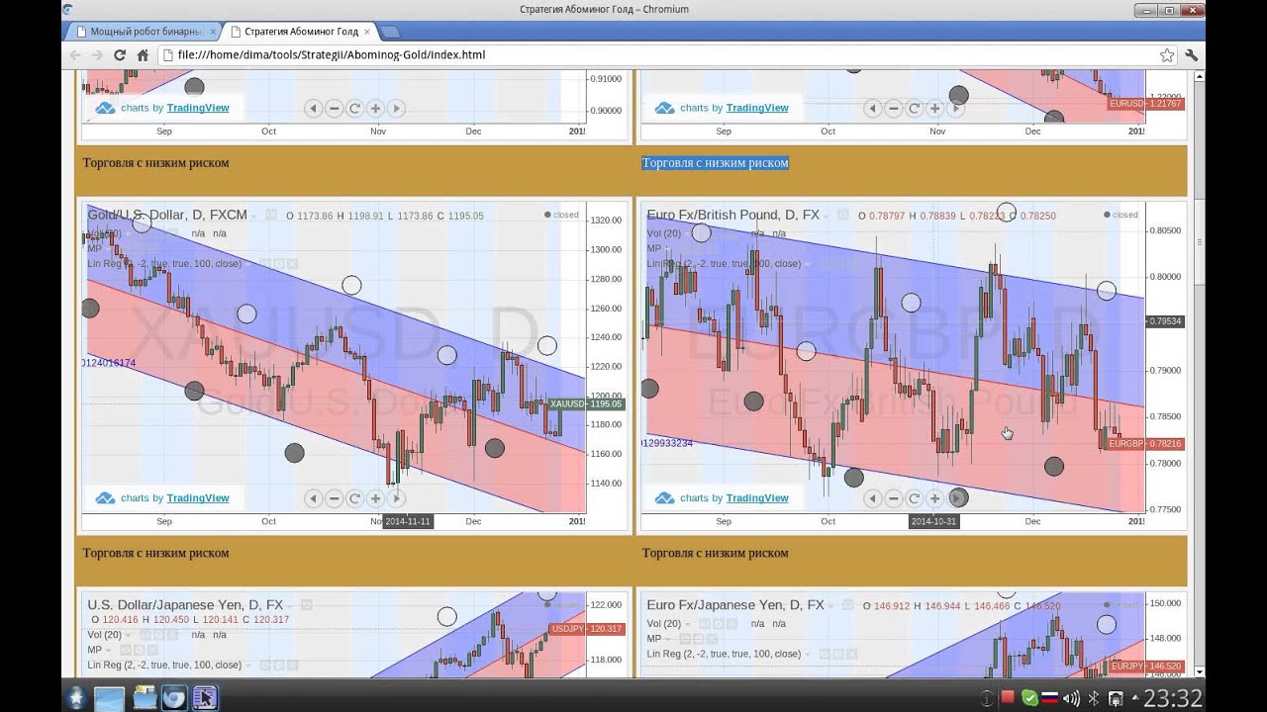Click bar style icon beside Euro Fx/Japanese Yen title

pyautogui.click(x=848, y=605)
